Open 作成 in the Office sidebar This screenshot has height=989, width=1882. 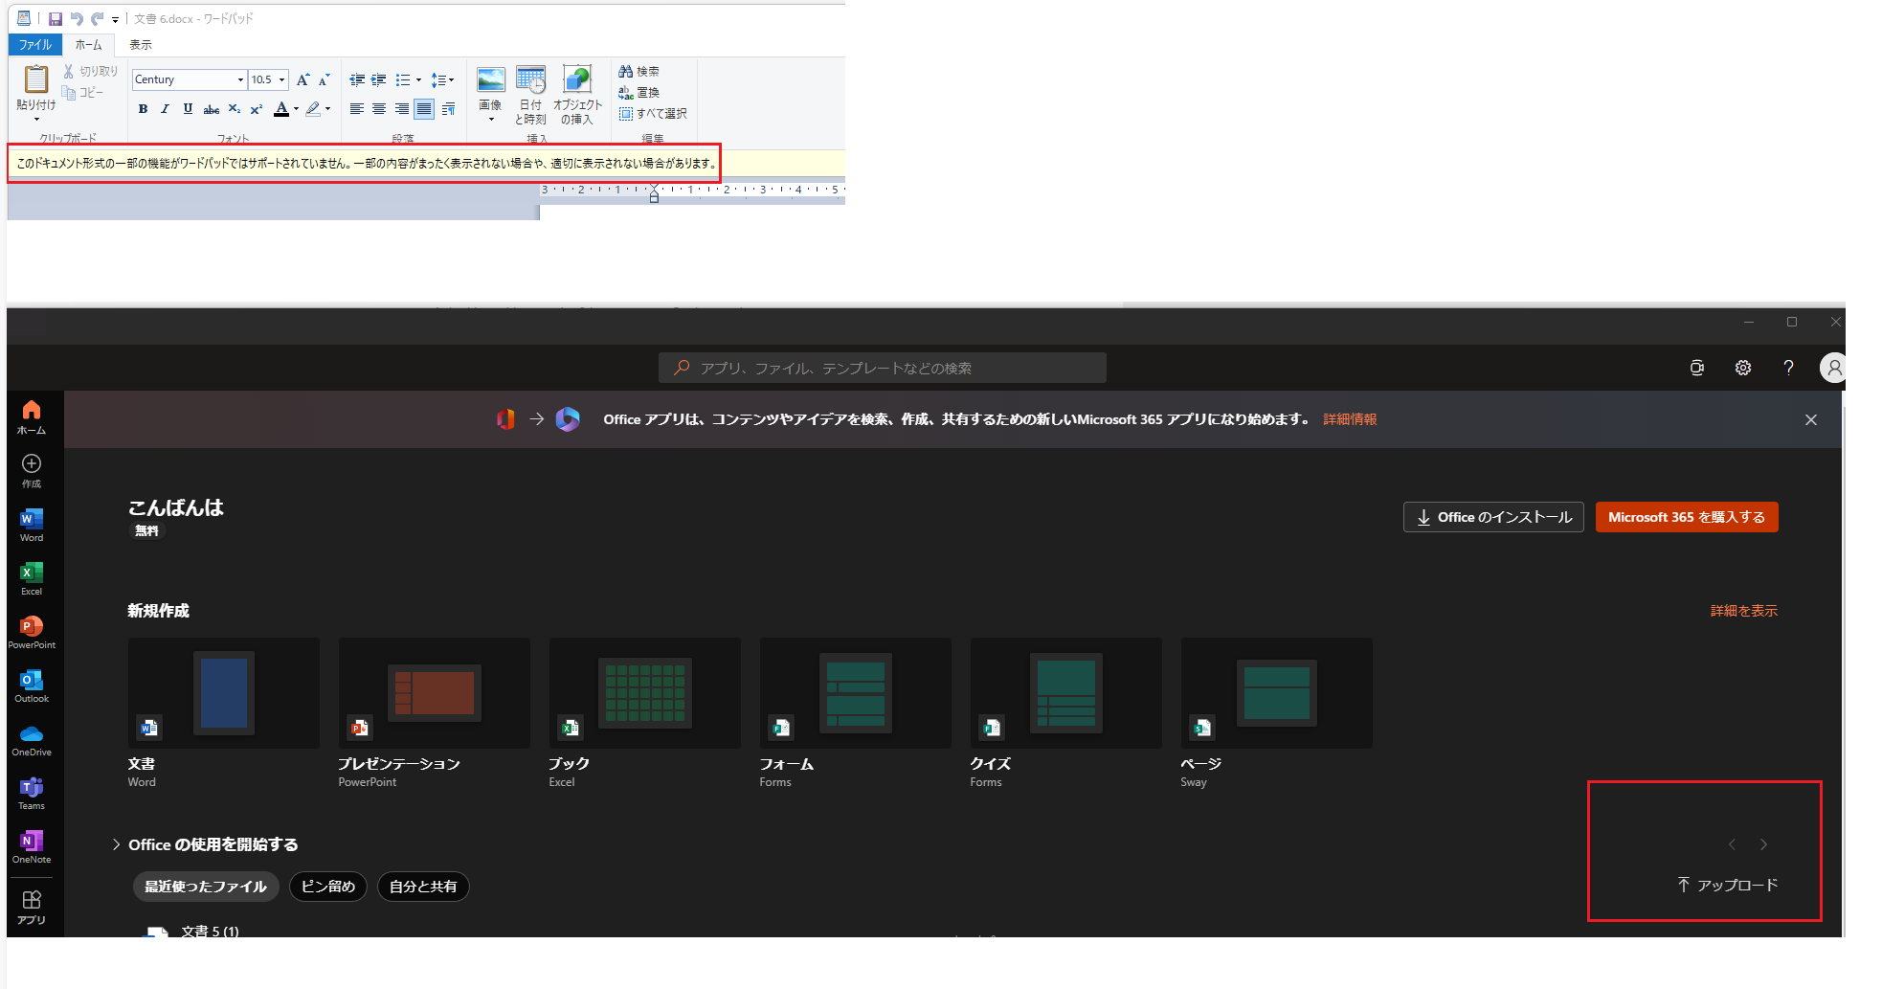coord(32,471)
